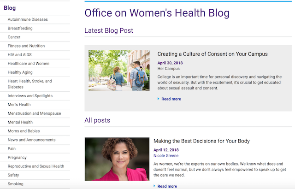The height and width of the screenshot is (189, 295).
Task: Open the Pregnancy category
Action: (x=17, y=158)
